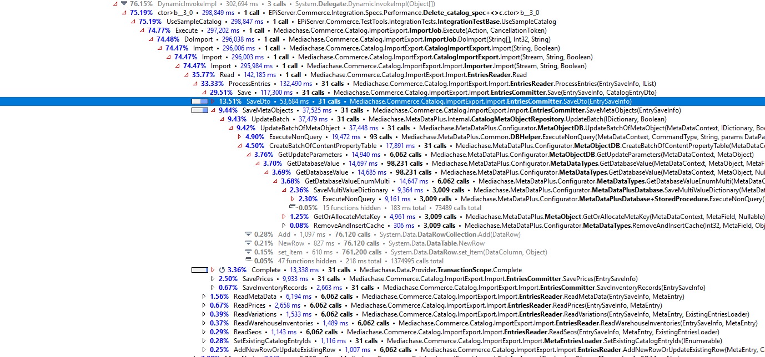
Task: Click the recursion icon next to Complete
Action: [222, 270]
